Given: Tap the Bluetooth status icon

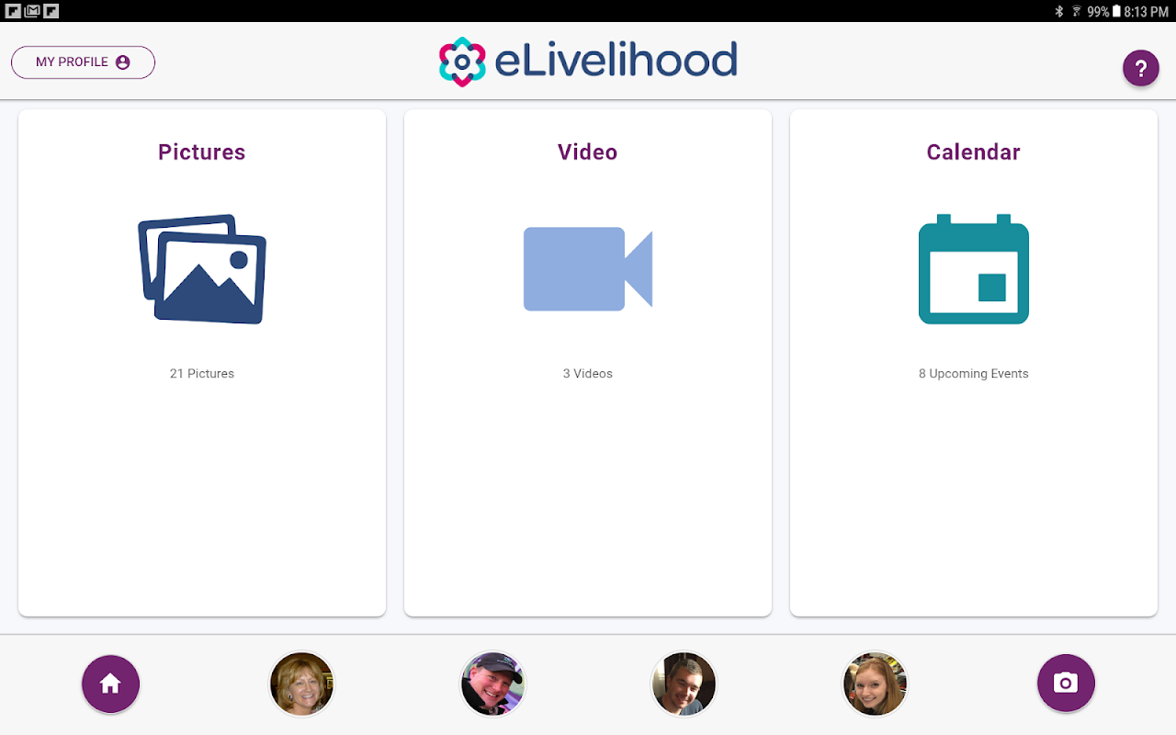Looking at the screenshot, I should 1058,11.
